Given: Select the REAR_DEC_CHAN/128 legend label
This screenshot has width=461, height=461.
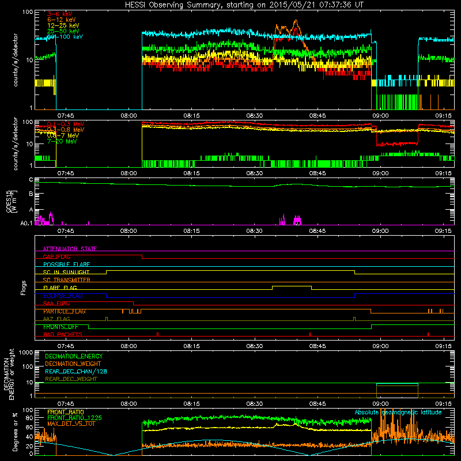Looking at the screenshot, I should [x=76, y=371].
